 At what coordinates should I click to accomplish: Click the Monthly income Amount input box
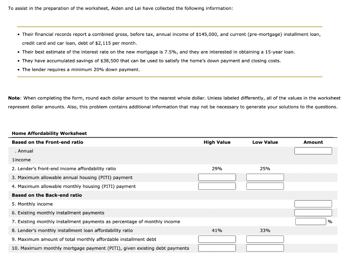(313, 204)
